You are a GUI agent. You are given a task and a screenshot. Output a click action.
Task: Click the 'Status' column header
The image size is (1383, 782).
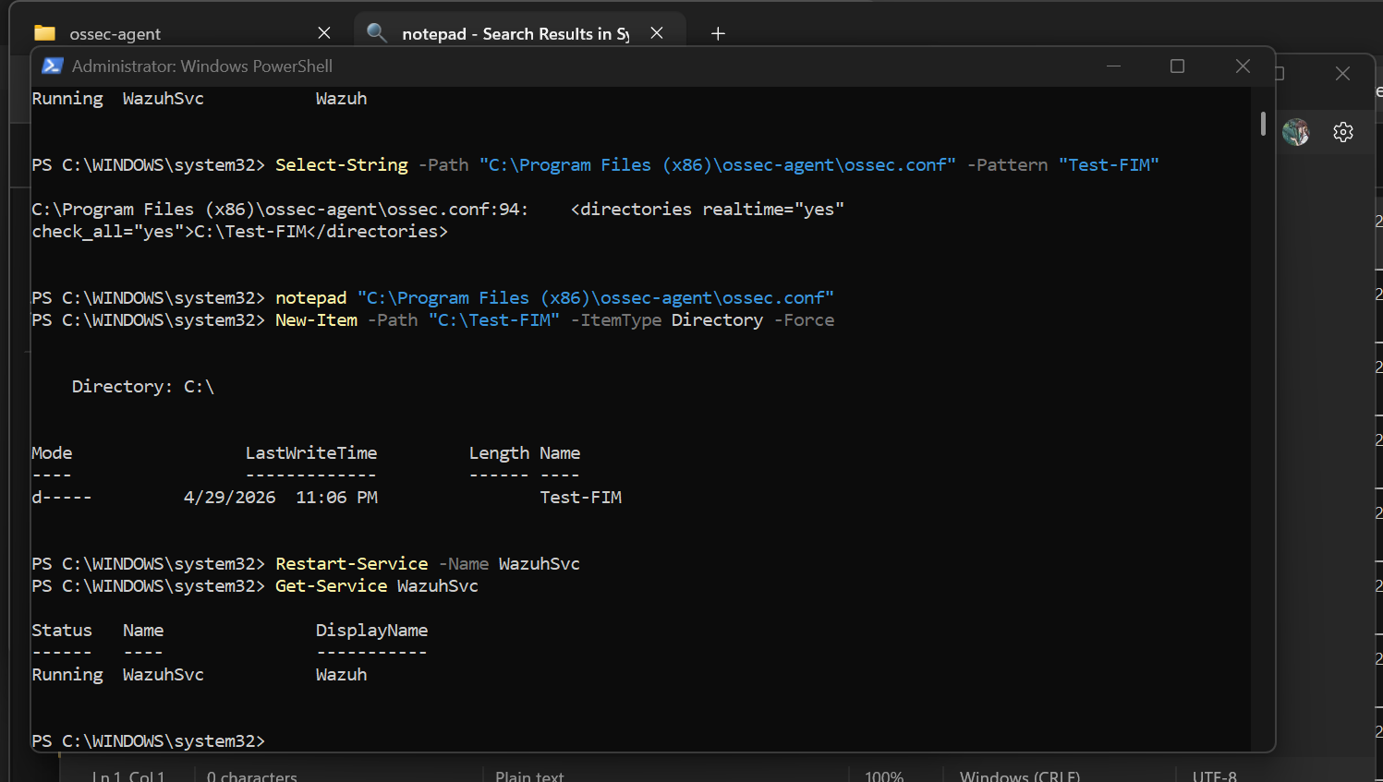pos(62,630)
